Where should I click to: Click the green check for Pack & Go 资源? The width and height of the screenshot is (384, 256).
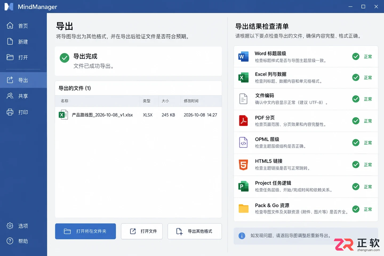pos(356,209)
